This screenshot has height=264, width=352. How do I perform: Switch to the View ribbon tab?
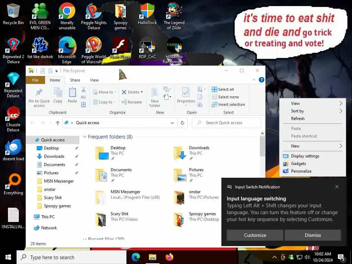point(94,80)
